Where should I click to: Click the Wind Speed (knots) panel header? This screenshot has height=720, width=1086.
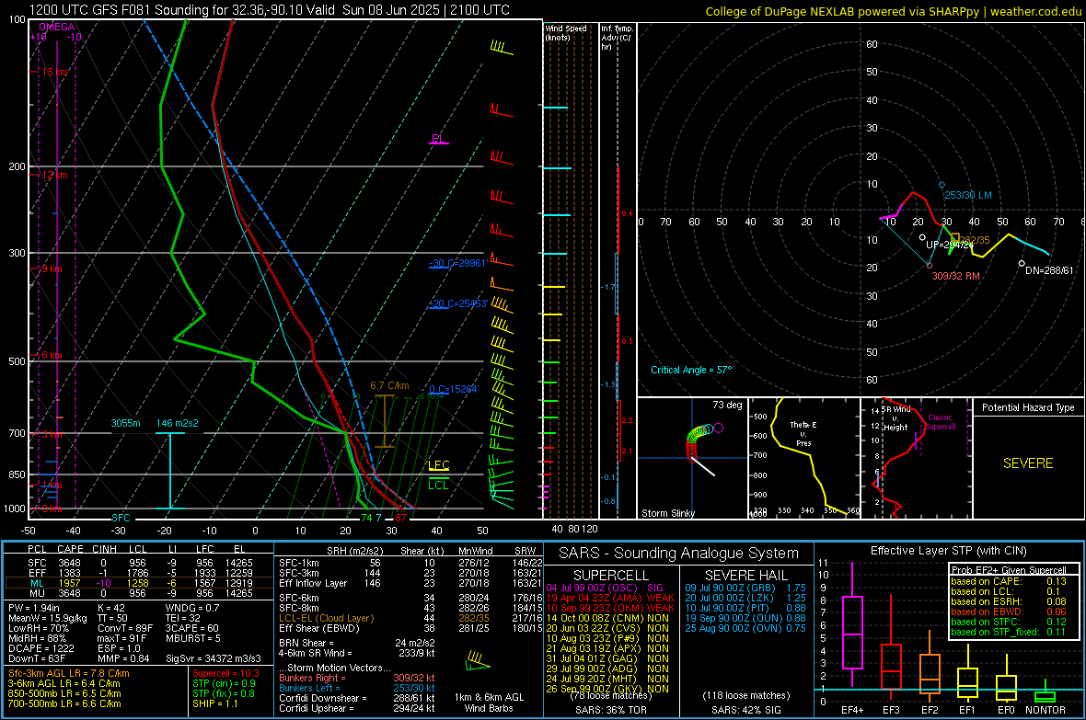click(566, 32)
